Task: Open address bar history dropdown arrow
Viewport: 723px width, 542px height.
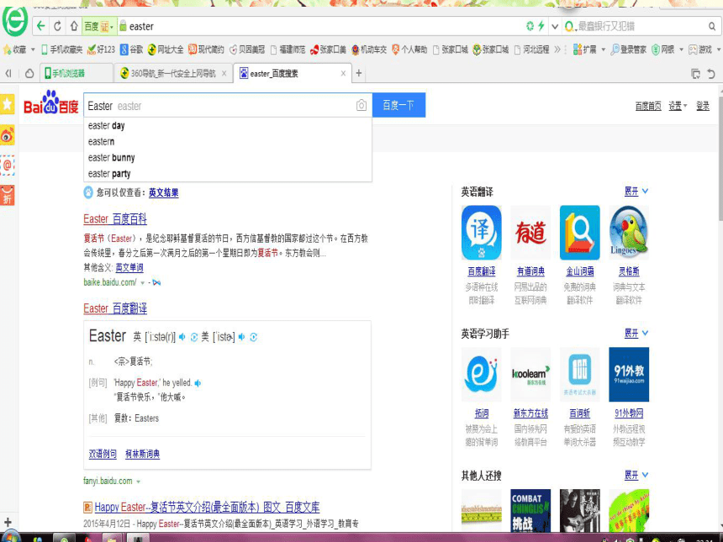Action: (x=555, y=26)
